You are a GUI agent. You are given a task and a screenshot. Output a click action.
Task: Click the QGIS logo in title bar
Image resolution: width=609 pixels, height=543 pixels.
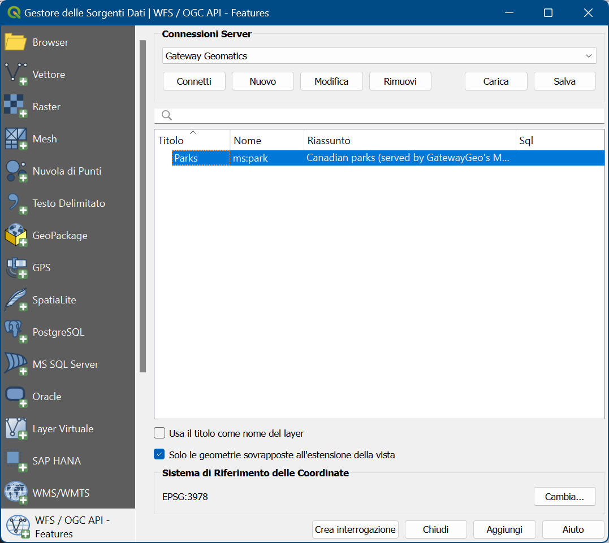click(x=14, y=13)
